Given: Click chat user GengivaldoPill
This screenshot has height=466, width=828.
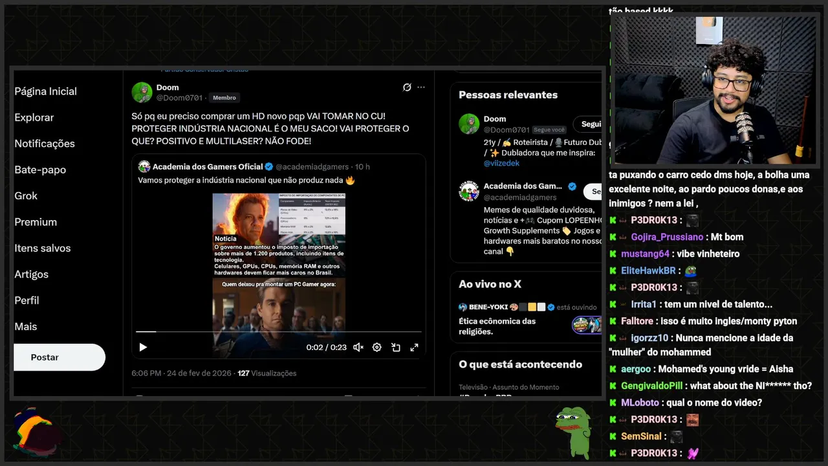Looking at the screenshot, I should tap(651, 386).
